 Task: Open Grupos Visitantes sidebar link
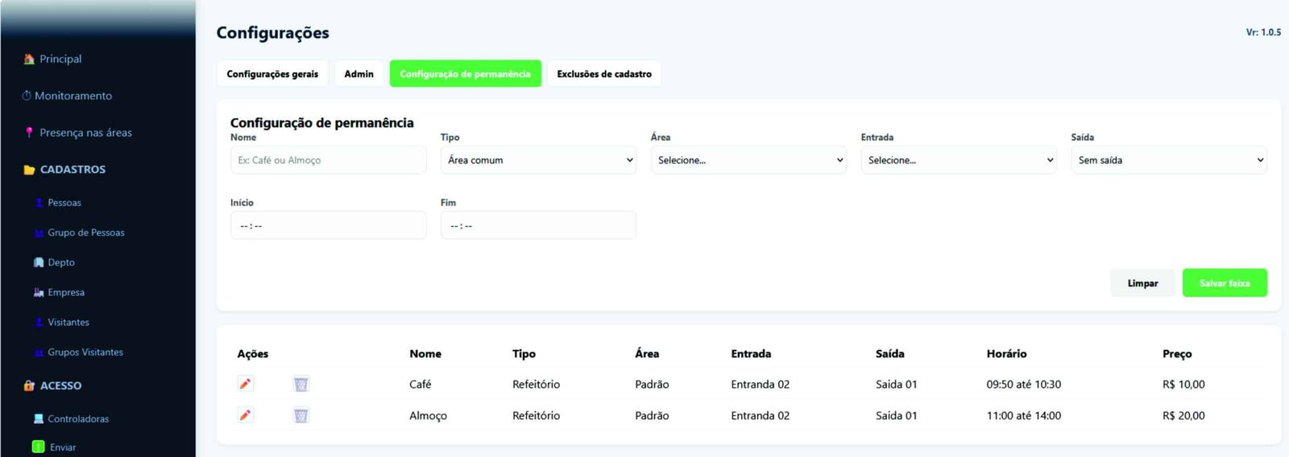pyautogui.click(x=85, y=352)
